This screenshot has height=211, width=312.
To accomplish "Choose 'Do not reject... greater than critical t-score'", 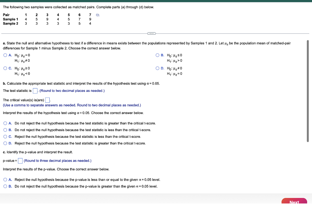I will (5, 123).
